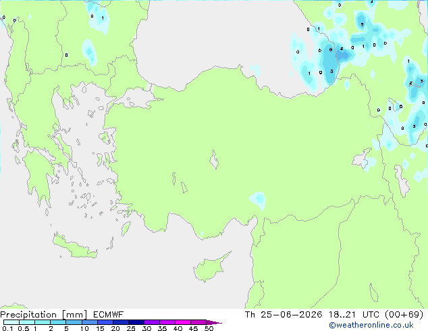This screenshot has width=428, height=331.
Task: Select the '[mm]' unit label
Action: [x=74, y=315]
